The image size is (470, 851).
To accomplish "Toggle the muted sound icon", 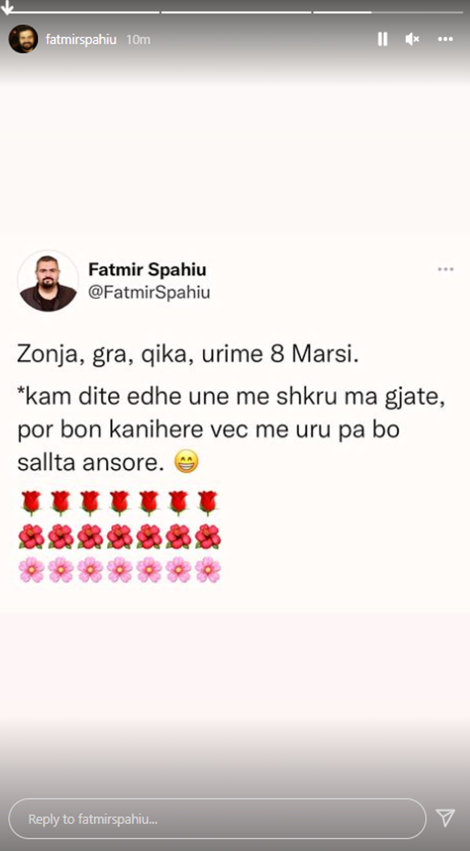I will tap(412, 39).
